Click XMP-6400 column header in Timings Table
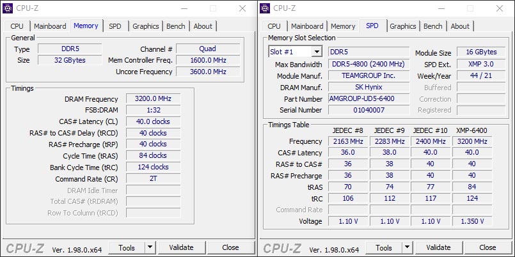Image resolution: width=515 pixels, height=257 pixels. click(471, 130)
